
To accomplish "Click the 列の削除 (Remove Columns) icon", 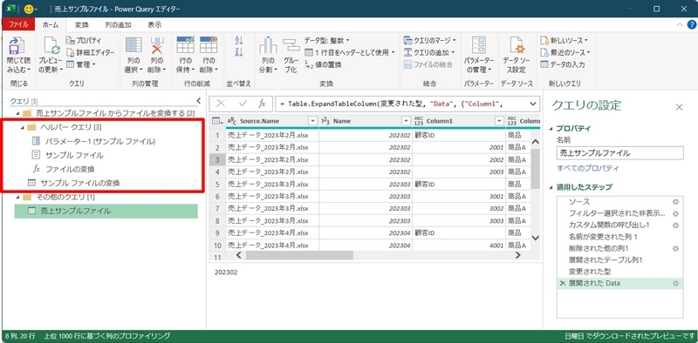I will 157,45.
